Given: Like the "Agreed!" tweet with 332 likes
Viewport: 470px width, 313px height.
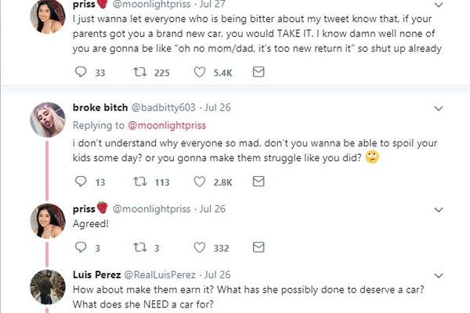Looking at the screenshot, I should coord(198,247).
